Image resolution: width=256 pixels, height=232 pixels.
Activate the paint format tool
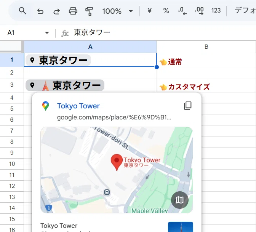tap(89, 11)
